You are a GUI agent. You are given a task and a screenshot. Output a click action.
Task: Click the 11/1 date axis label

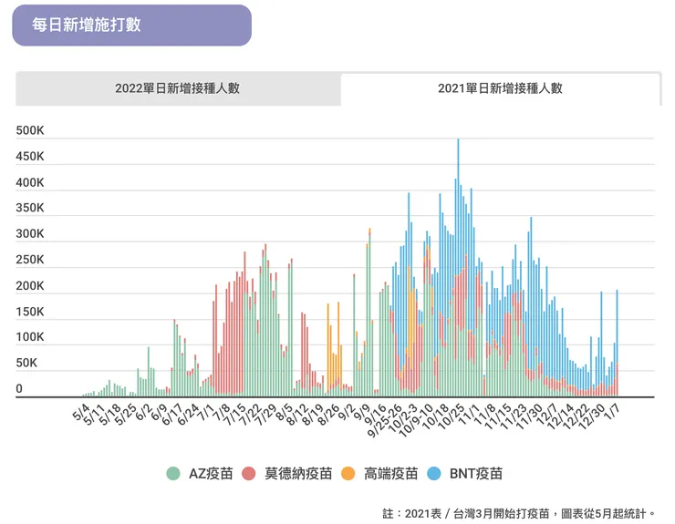[x=468, y=414]
